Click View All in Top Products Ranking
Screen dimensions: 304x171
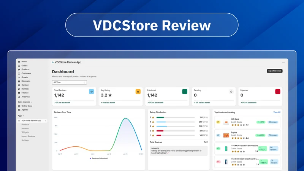[277, 112]
